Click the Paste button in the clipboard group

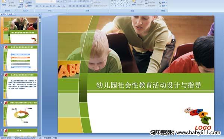pos(4,3)
